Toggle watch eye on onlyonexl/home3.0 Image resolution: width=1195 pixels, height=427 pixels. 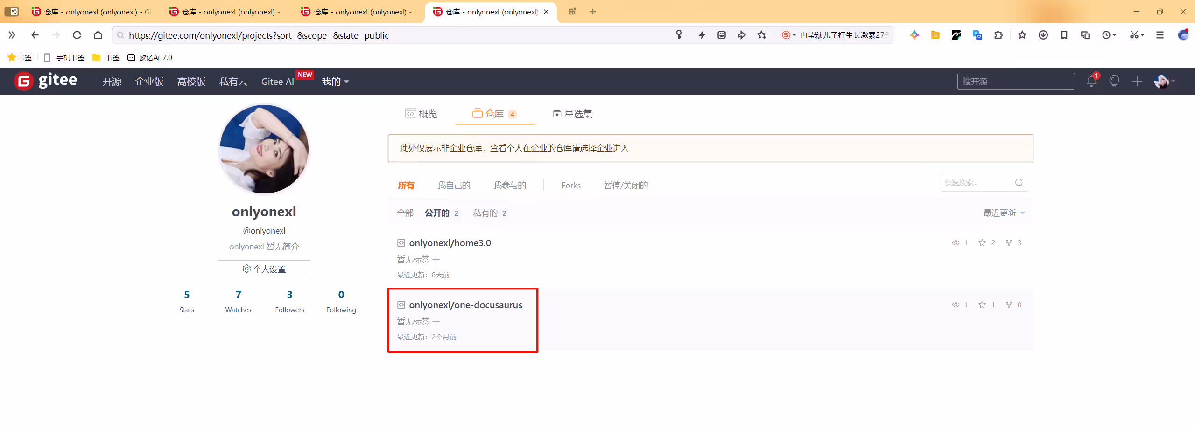tap(956, 242)
